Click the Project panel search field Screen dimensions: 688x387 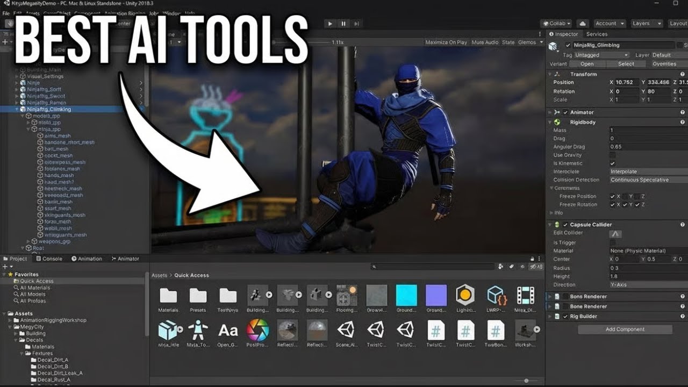tap(434, 266)
